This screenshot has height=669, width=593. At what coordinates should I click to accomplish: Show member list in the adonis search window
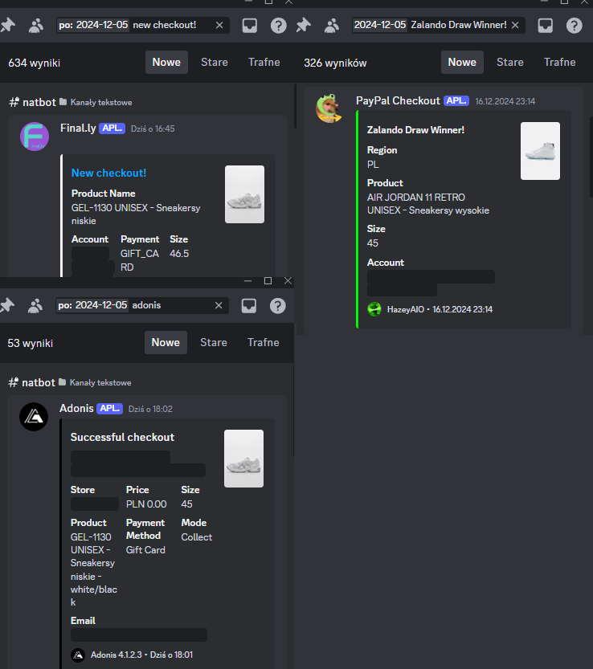click(35, 306)
